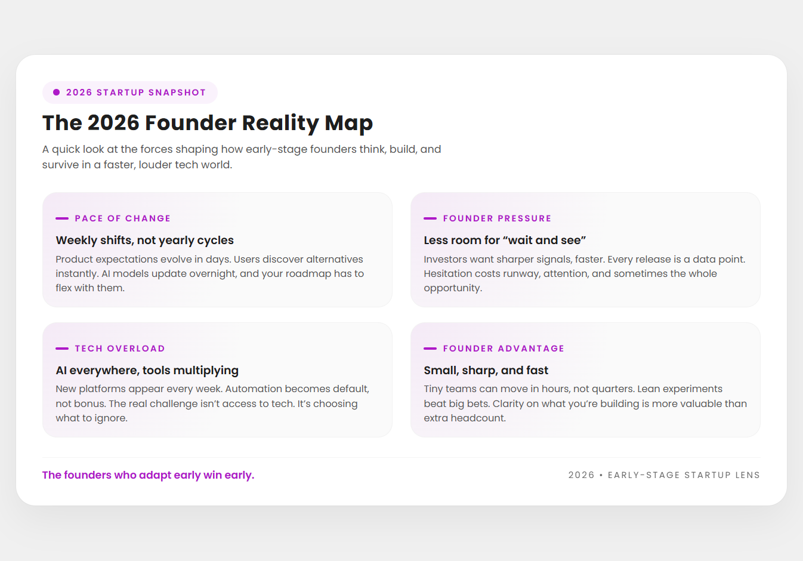Image resolution: width=803 pixels, height=561 pixels.
Task: Expand the 'Small, sharp, and fast' heading
Action: tap(486, 370)
